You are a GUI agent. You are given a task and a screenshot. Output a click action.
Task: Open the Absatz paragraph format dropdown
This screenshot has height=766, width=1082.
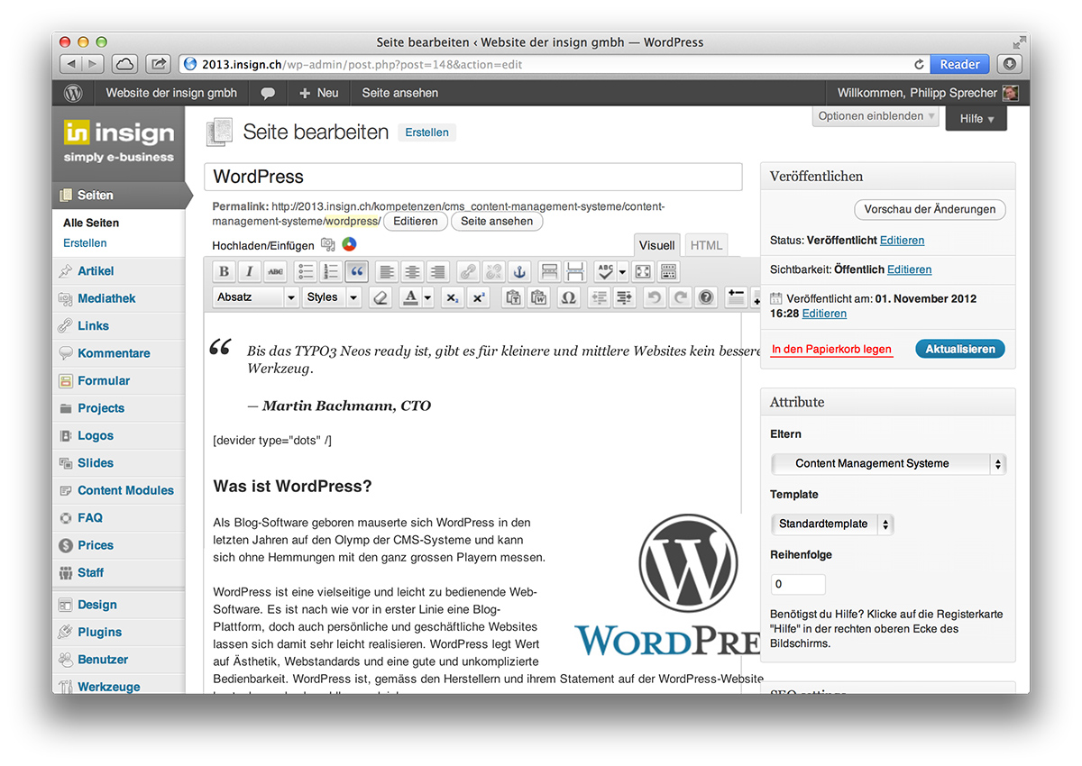[256, 297]
